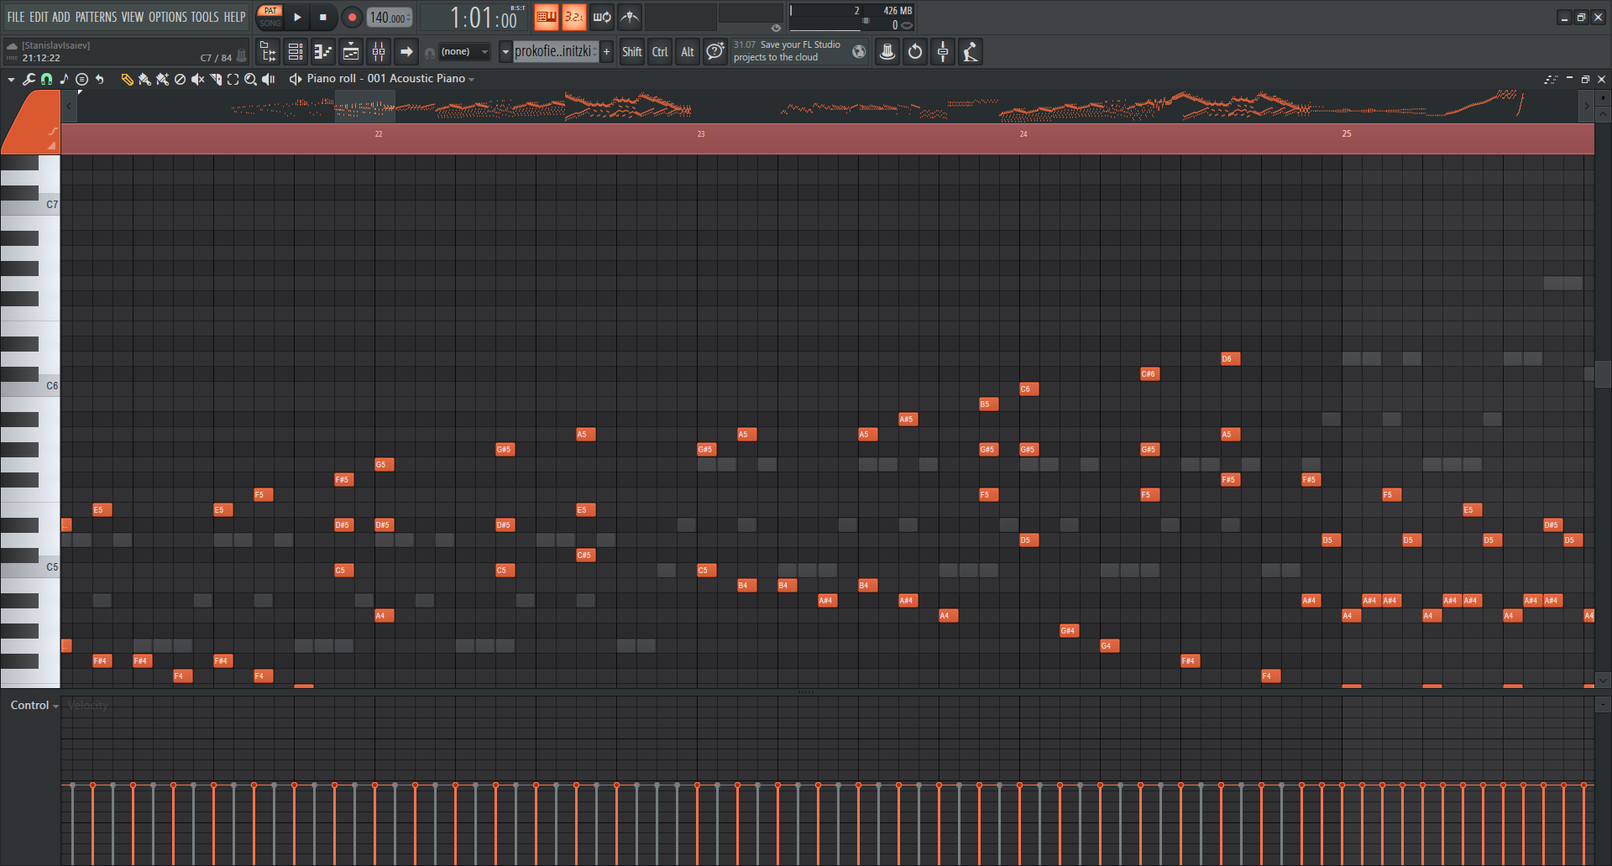Open the plugin hat icon
The height and width of the screenshot is (866, 1612).
[887, 52]
